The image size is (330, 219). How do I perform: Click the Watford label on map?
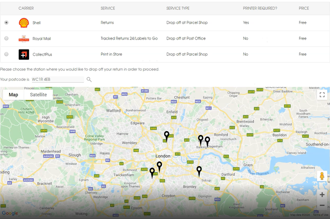click(x=113, y=111)
